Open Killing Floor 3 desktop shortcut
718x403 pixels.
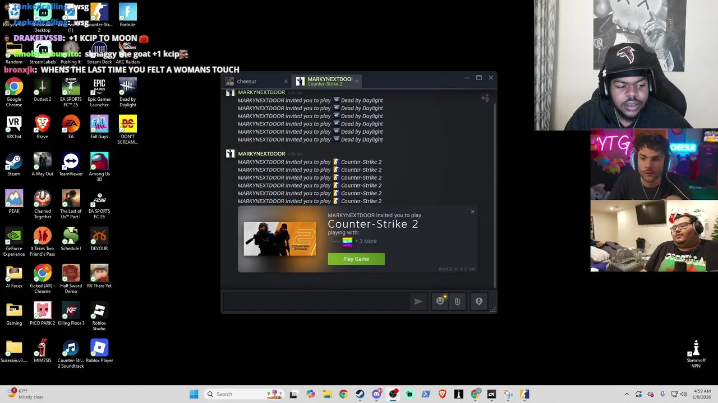71,314
